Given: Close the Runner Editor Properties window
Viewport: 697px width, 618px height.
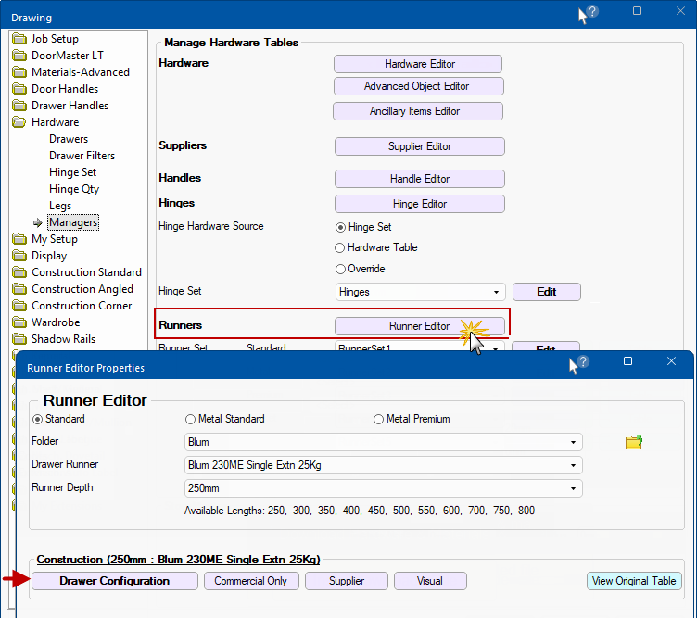Looking at the screenshot, I should point(671,361).
